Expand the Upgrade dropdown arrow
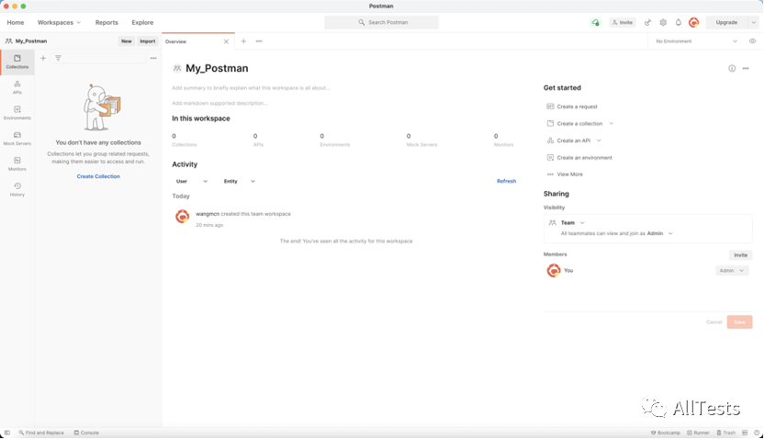This screenshot has width=764, height=439. [754, 22]
